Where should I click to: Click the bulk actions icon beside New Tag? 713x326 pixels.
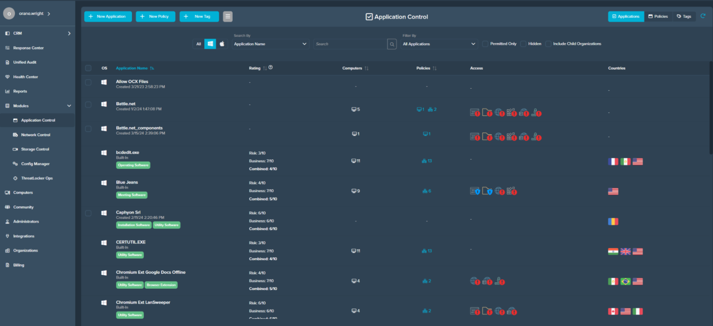tap(227, 16)
